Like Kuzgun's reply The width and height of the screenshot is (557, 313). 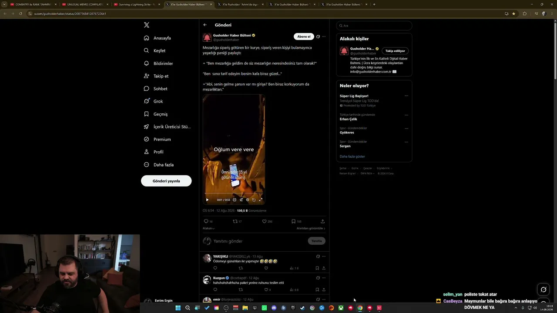click(266, 290)
